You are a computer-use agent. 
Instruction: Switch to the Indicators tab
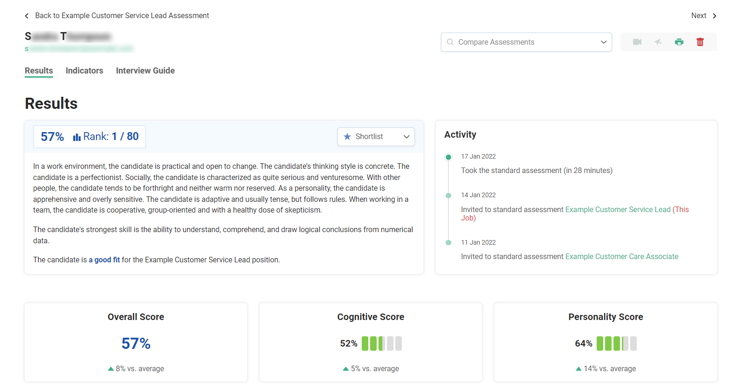click(x=84, y=71)
